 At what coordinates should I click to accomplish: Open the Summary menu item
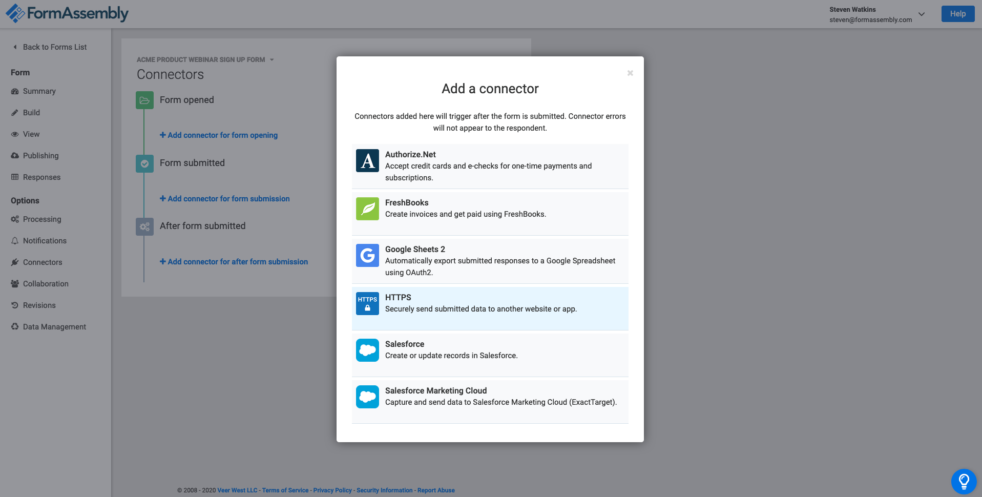click(x=39, y=91)
